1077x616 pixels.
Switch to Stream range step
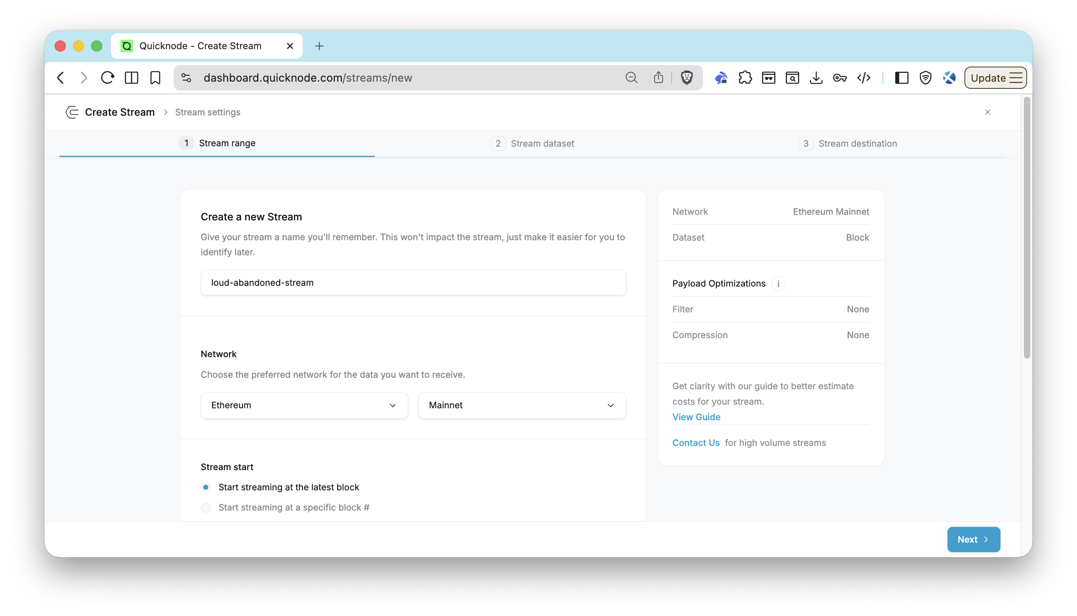click(217, 143)
